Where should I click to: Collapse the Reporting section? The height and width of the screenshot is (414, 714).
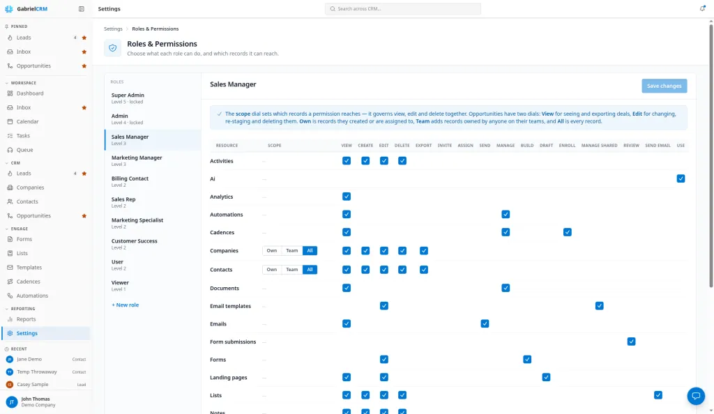[x=20, y=309]
